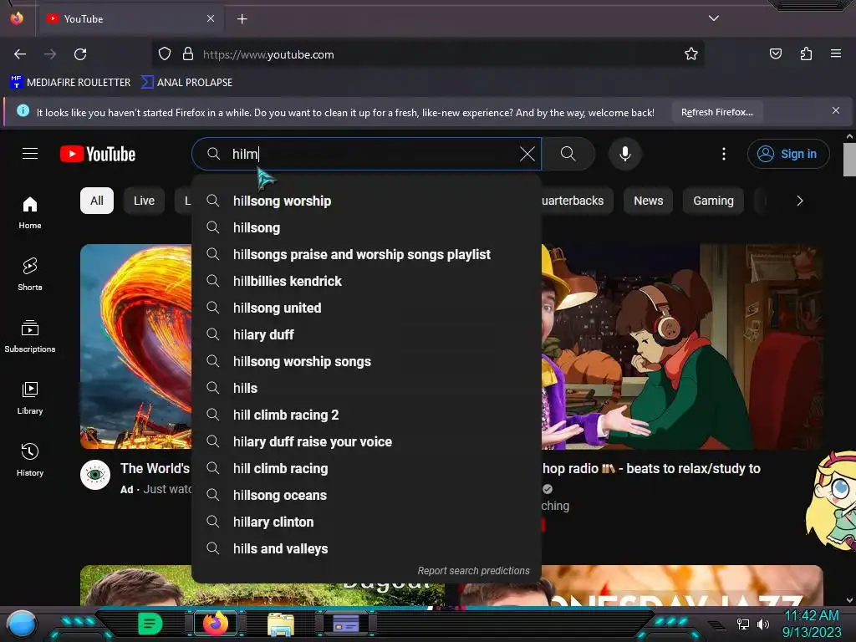856x642 pixels.
Task: Show next category chips arrow
Action: click(x=800, y=201)
